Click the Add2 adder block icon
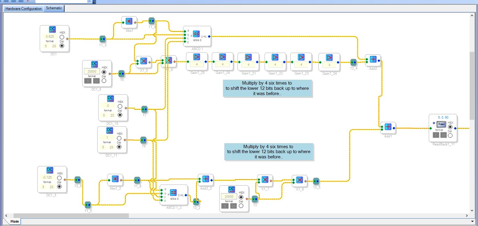The image size is (478, 226). coord(373,59)
